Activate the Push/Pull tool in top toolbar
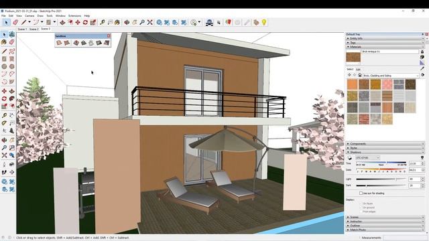429x241 pixels. coord(62,22)
